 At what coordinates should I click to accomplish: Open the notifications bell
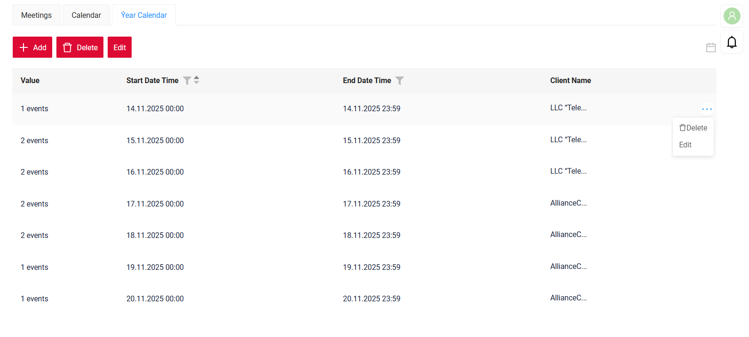click(x=732, y=42)
